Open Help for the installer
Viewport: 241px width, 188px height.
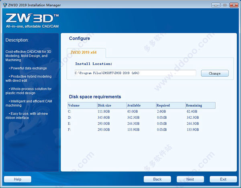coord(18,179)
